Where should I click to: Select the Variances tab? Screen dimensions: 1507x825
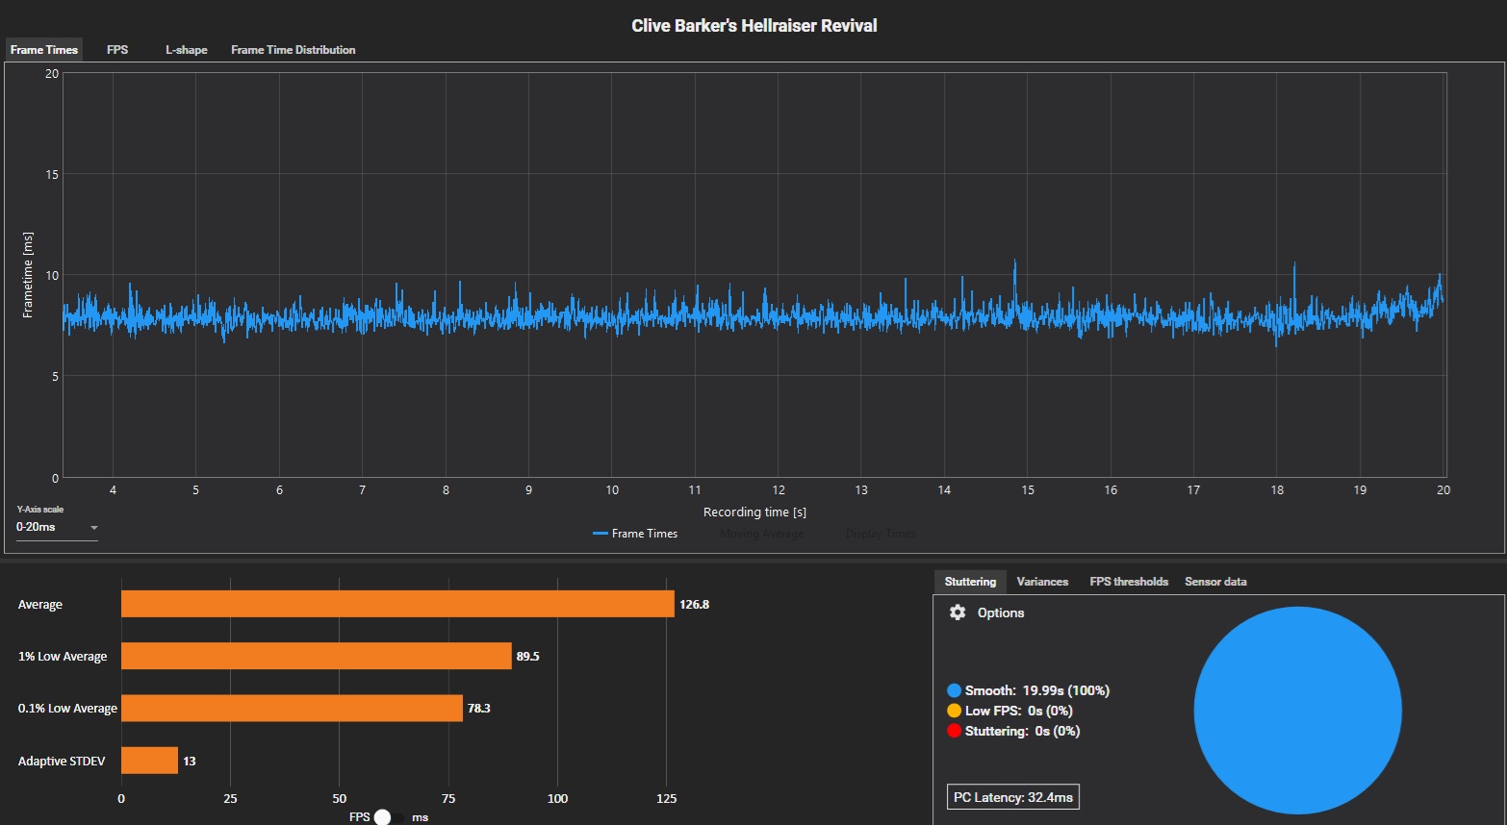tap(1042, 582)
